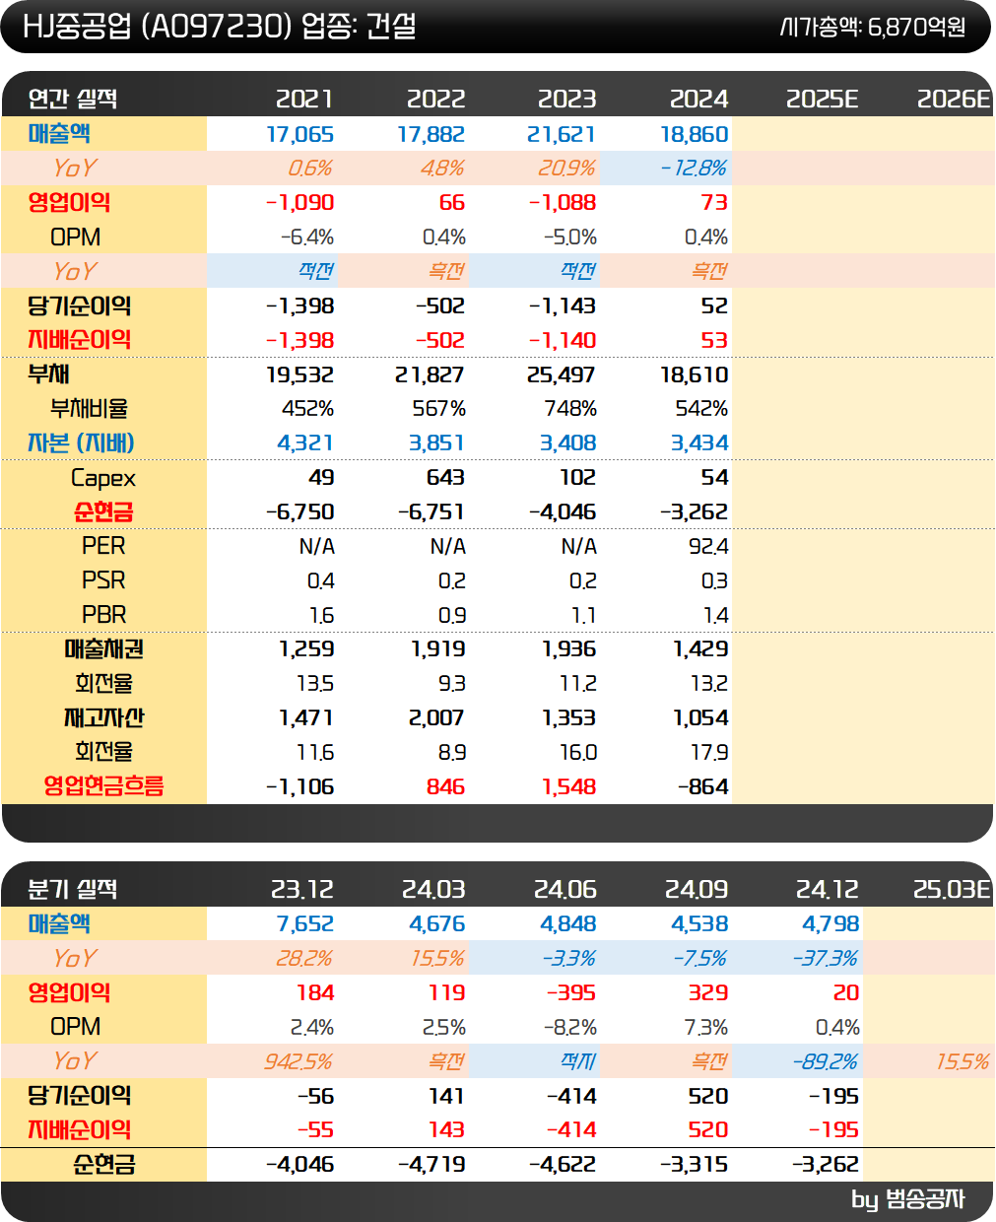Click the 452% 부채비율 cell
The image size is (996, 1222).
pos(308,409)
